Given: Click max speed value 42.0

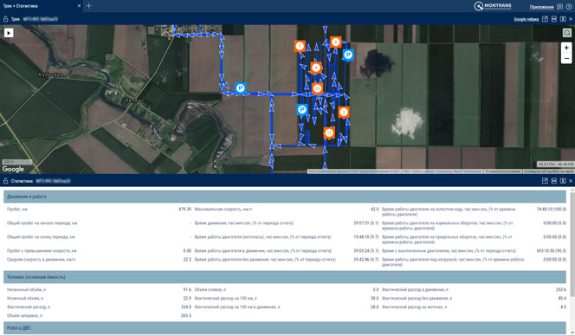Looking at the screenshot, I should [374, 209].
